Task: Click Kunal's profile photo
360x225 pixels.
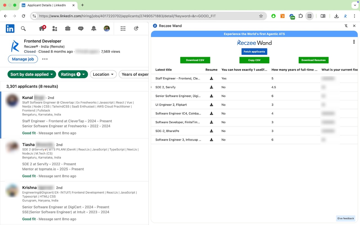Action: click(12, 101)
